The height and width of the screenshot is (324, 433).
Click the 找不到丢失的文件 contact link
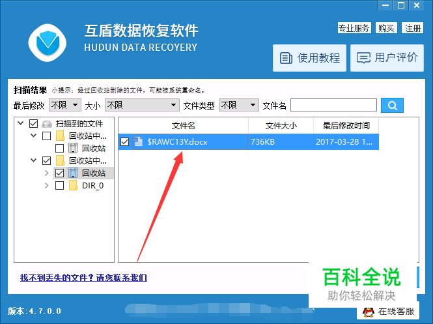click(x=83, y=278)
